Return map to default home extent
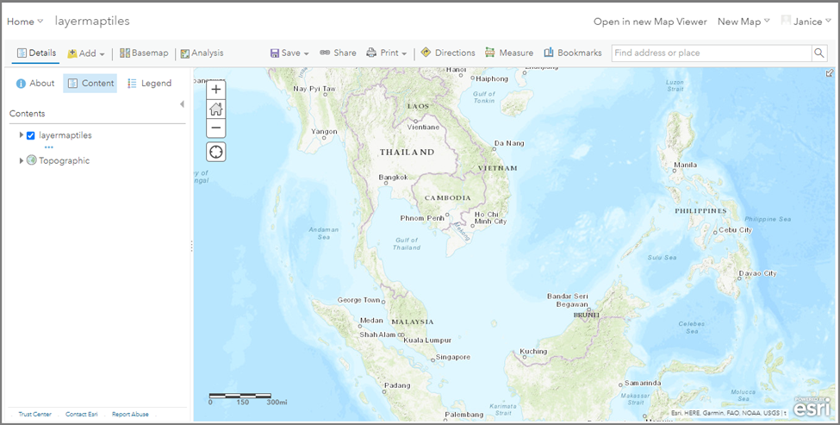Image resolution: width=840 pixels, height=425 pixels. (216, 109)
